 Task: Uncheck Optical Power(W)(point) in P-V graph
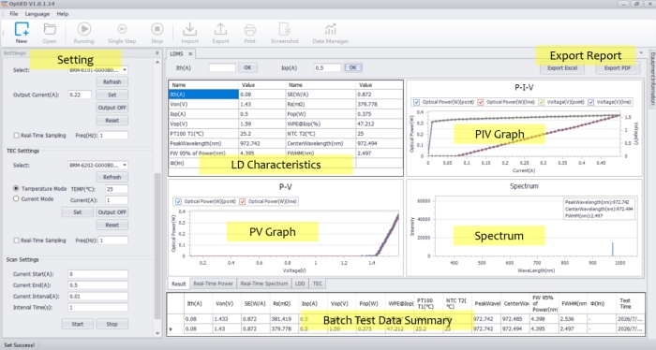pos(179,201)
